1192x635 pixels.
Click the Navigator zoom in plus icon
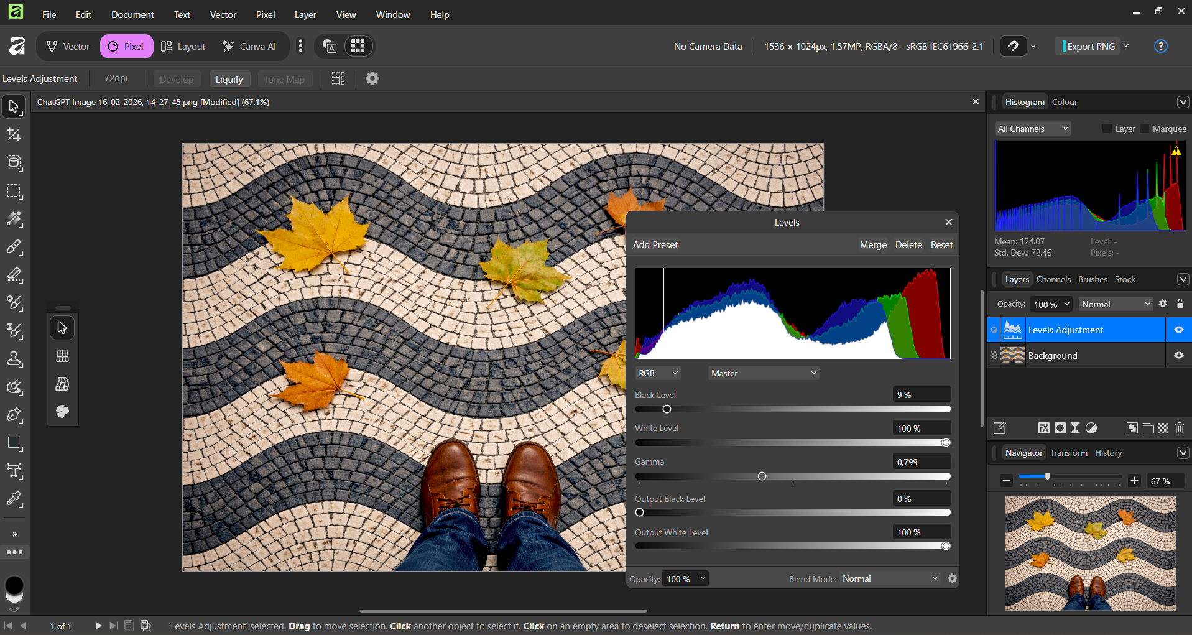click(1134, 481)
